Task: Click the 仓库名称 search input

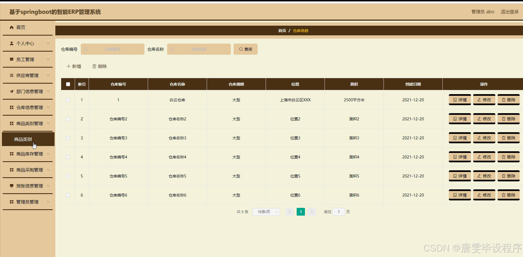Action: click(199, 49)
